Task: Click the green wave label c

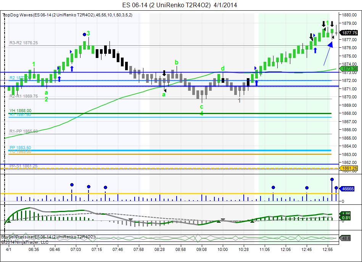Action: [201, 107]
